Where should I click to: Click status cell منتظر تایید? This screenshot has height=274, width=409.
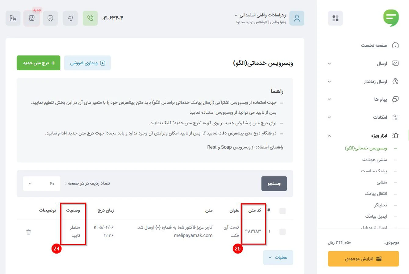point(75,231)
